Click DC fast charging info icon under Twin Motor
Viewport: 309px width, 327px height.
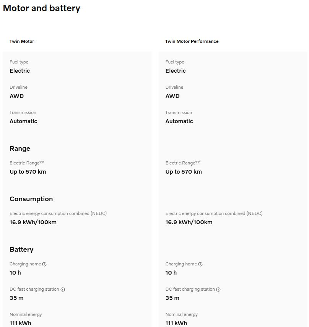click(x=63, y=290)
